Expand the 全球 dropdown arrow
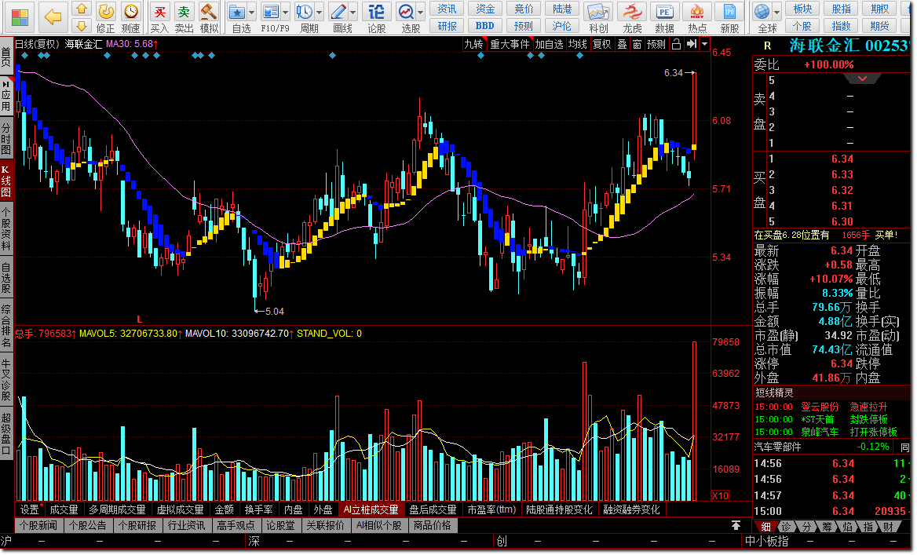Image resolution: width=917 pixels, height=555 pixels. click(777, 12)
